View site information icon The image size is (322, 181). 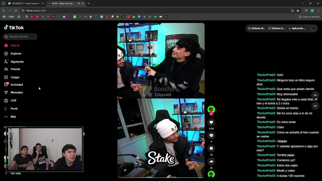(23, 11)
